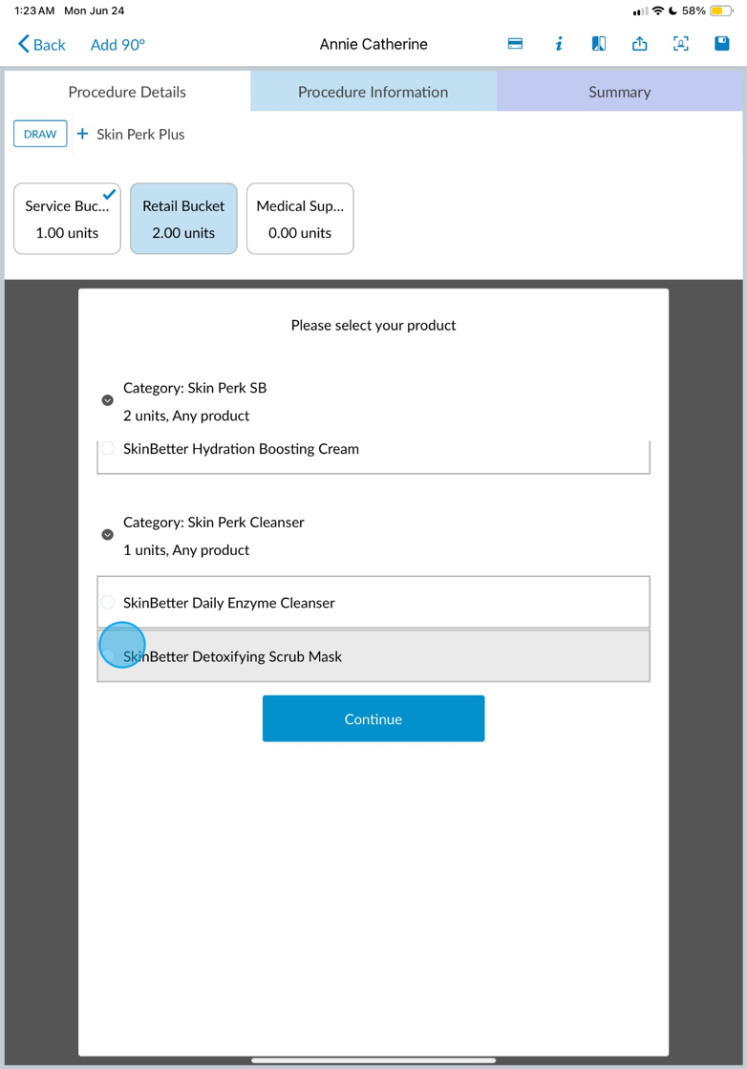
Task: Tap the patient name Annie Catherine
Action: coord(373,44)
